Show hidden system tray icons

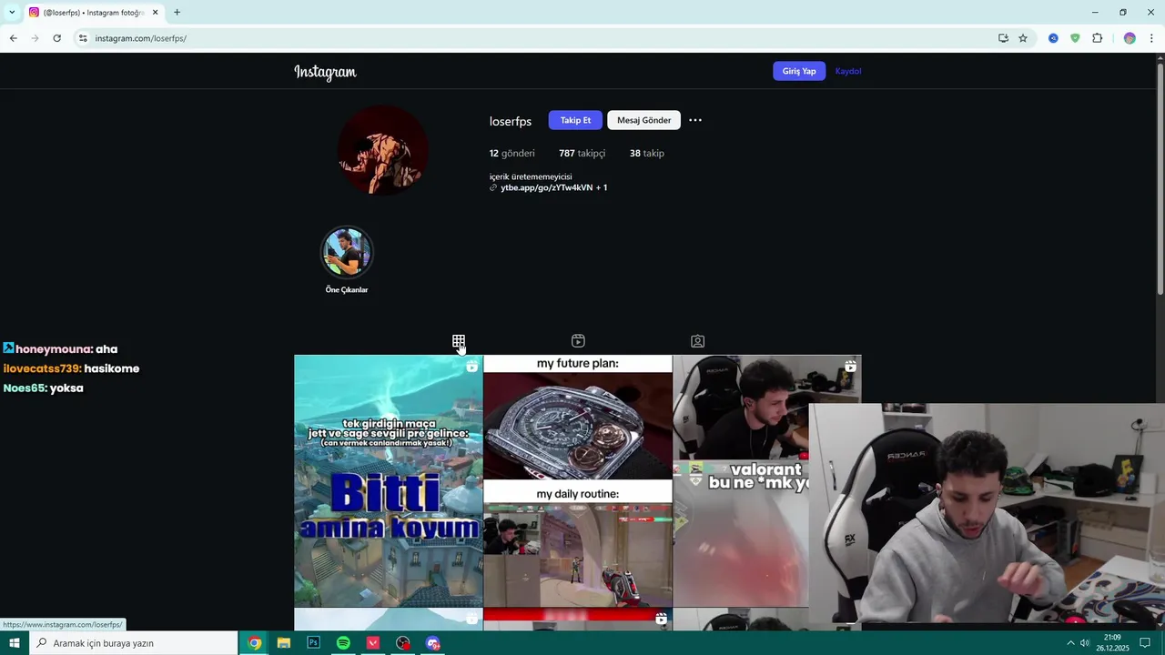pos(1070,643)
